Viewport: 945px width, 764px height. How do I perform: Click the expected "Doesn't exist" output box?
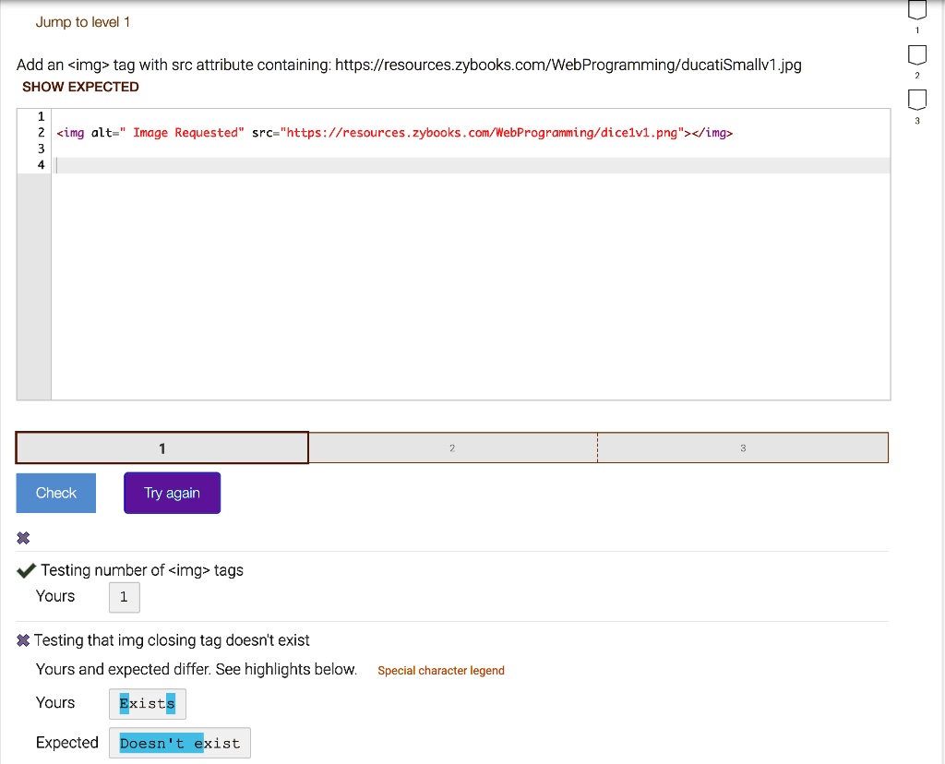pos(180,744)
